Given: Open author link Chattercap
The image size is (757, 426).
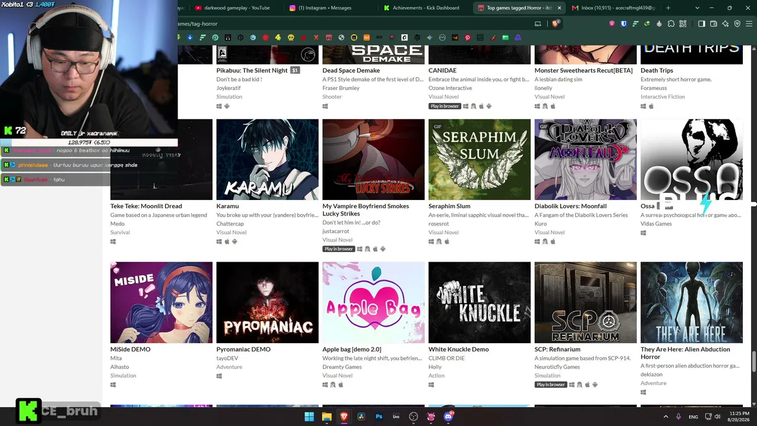Looking at the screenshot, I should point(230,224).
